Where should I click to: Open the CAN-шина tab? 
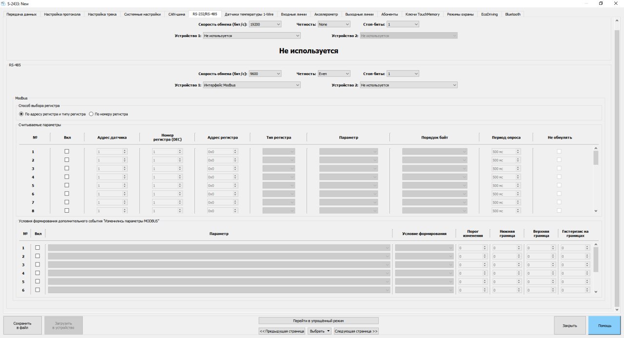pos(176,14)
